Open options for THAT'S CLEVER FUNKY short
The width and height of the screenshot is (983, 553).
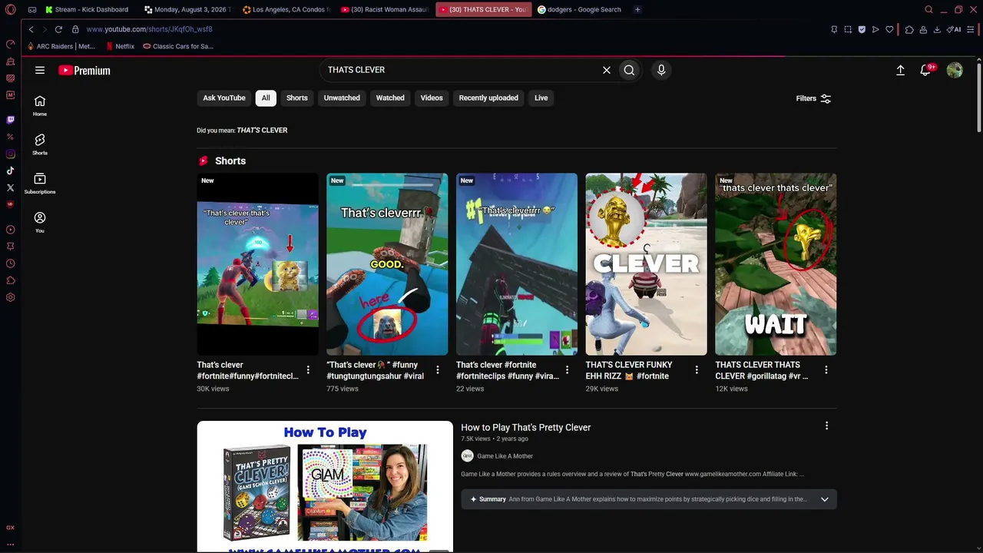click(697, 370)
